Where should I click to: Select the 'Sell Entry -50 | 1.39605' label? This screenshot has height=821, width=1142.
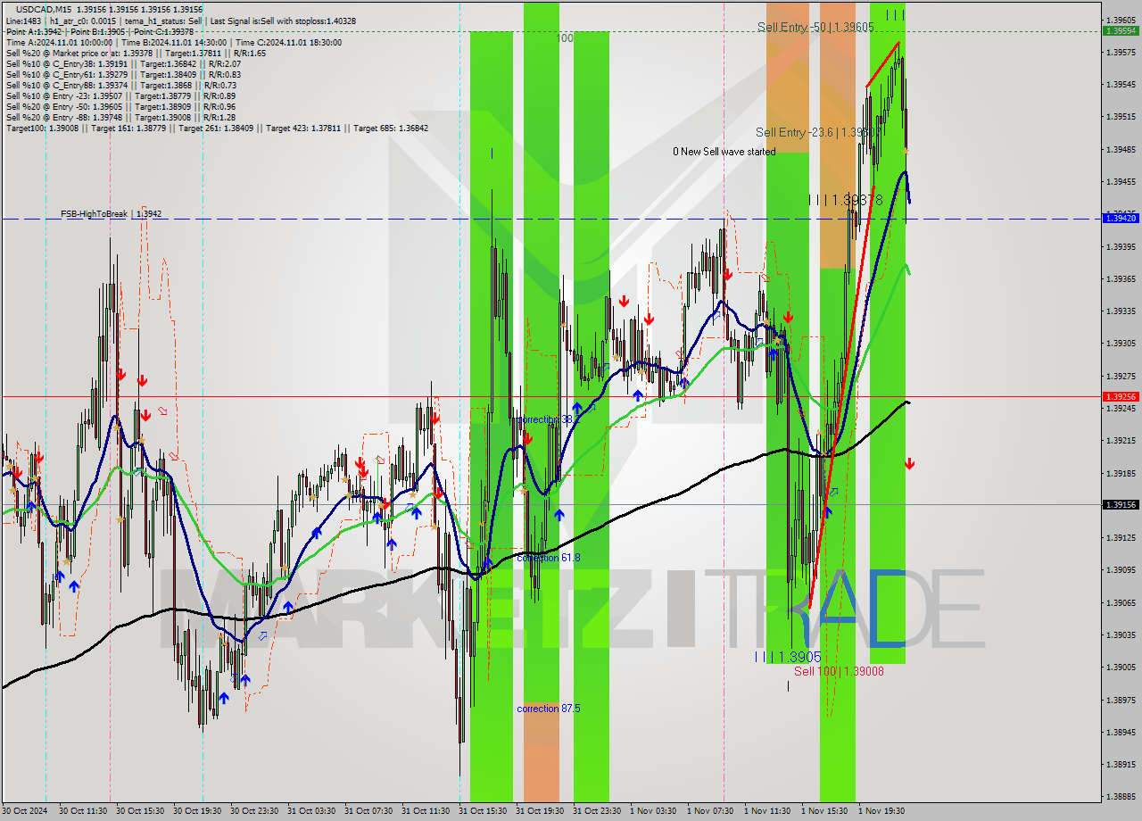[815, 28]
